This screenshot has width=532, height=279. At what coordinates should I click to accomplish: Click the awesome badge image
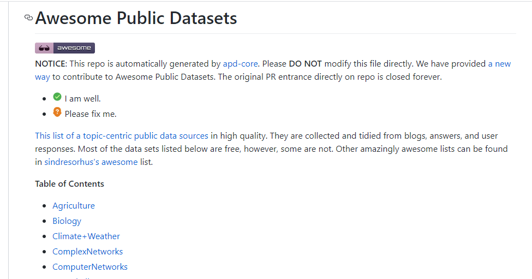coord(65,48)
